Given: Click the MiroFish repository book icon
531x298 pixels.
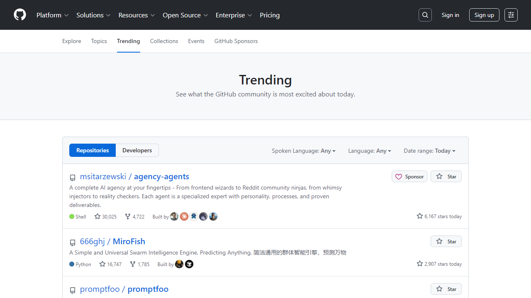Looking at the screenshot, I should coord(73,243).
